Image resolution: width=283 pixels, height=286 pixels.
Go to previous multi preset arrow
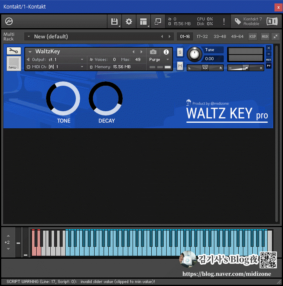tap(162, 37)
